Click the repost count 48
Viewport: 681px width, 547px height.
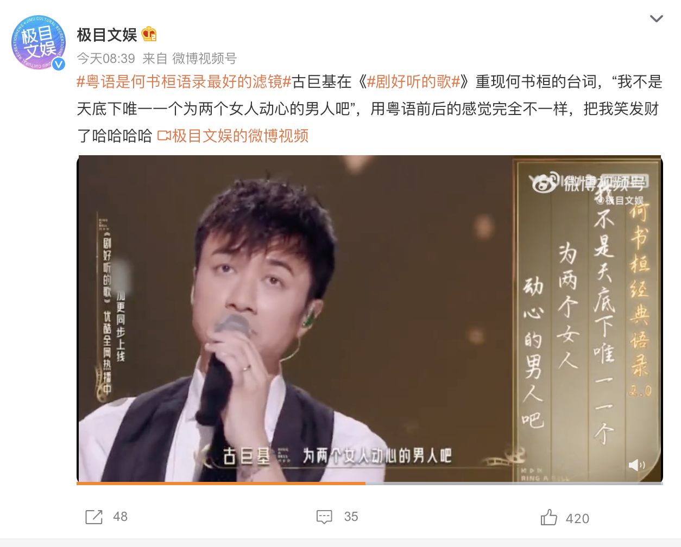[x=121, y=517]
